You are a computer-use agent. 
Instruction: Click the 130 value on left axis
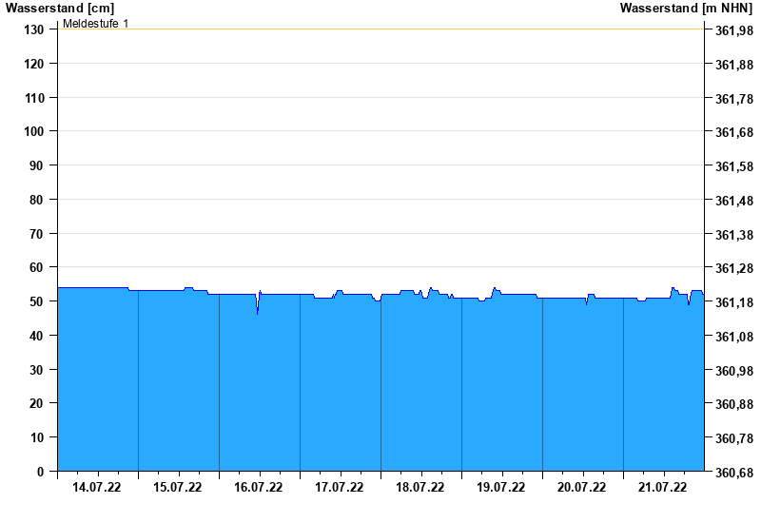click(x=34, y=29)
